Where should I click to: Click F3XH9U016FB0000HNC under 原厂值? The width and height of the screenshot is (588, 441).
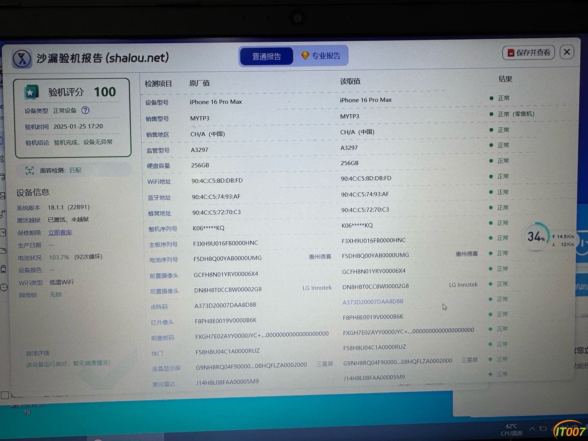(x=225, y=243)
